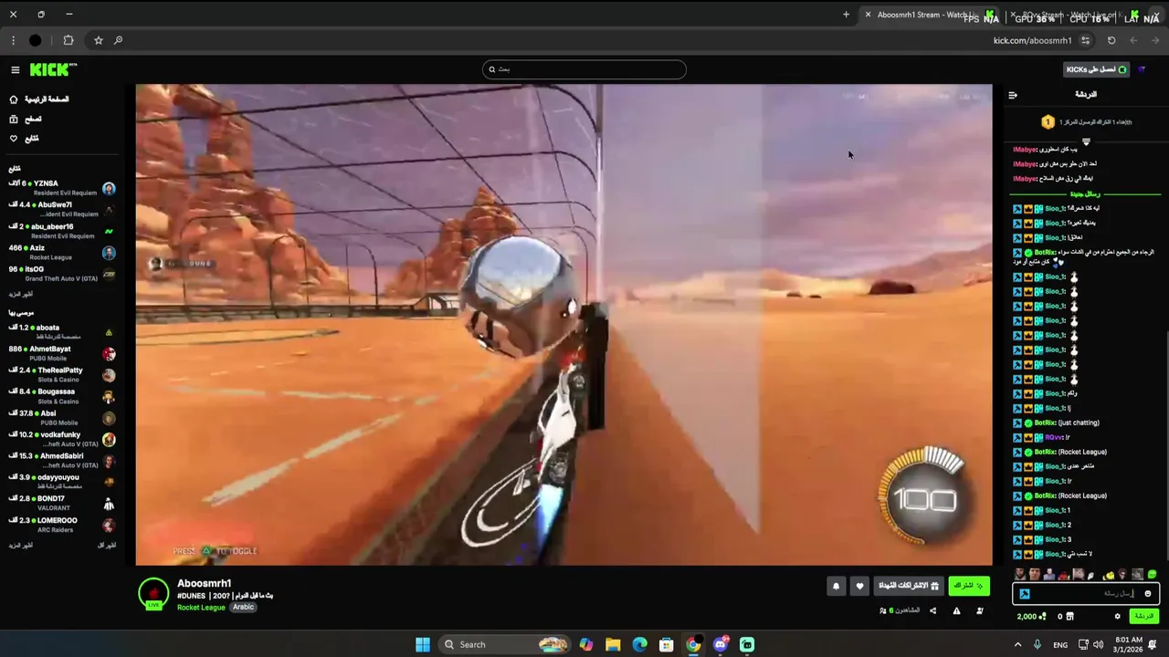The width and height of the screenshot is (1169, 657).
Task: Open AhmetBayat PUBG Mobile channel
Action: [x=62, y=353]
